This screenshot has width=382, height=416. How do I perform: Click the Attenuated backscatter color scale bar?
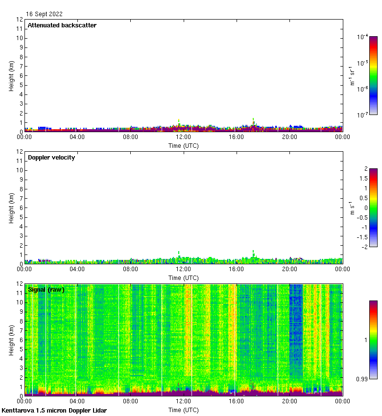click(x=373, y=75)
